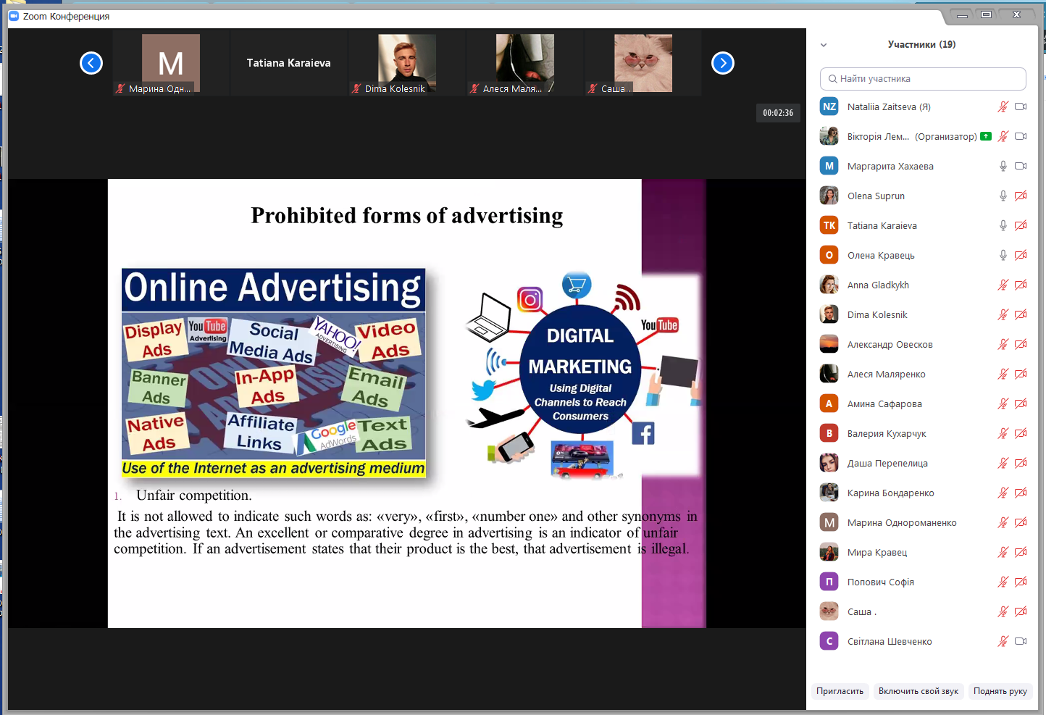Toggle the mic status for Світлана Шевченко

(1003, 641)
